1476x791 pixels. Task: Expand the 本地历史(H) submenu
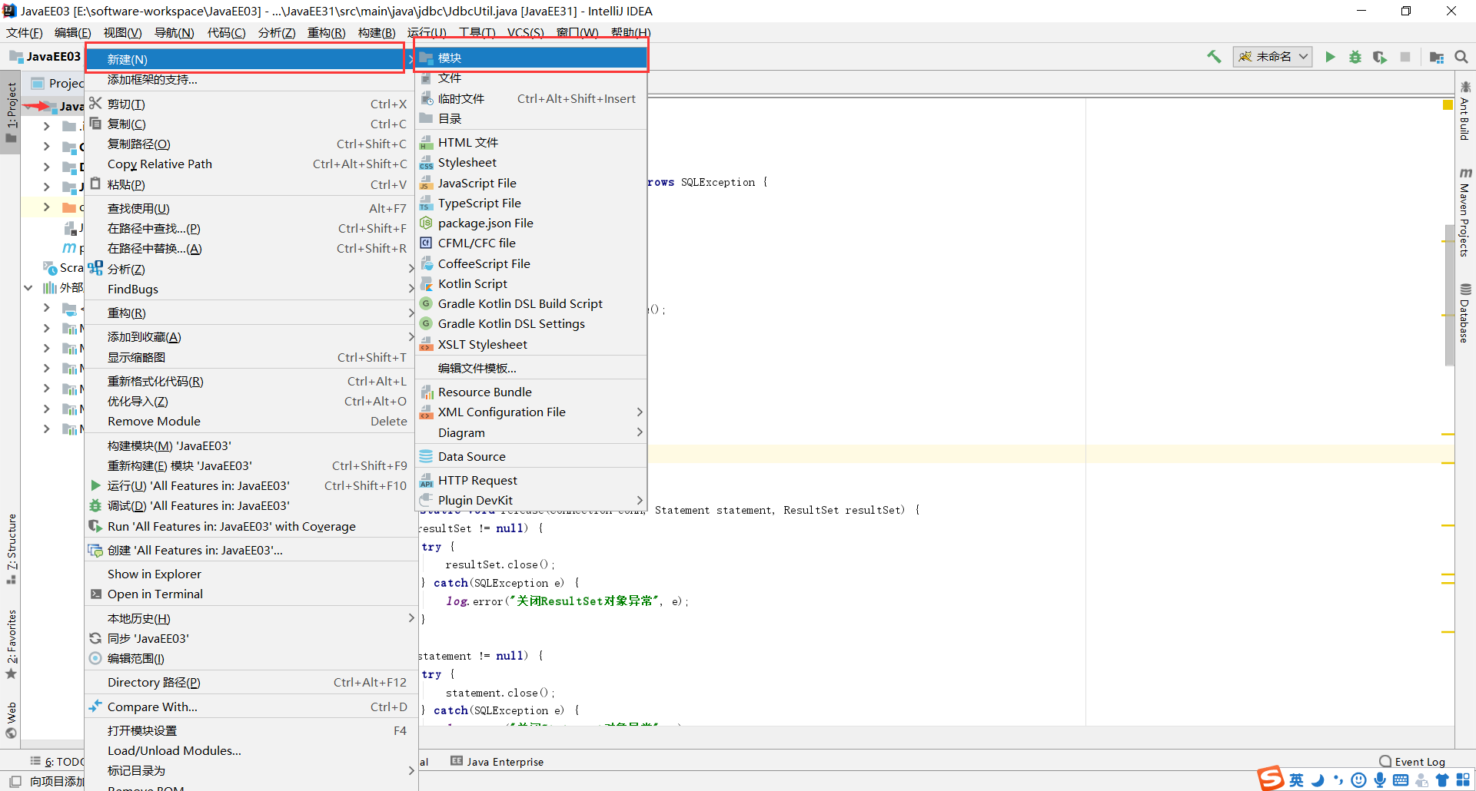click(x=251, y=618)
